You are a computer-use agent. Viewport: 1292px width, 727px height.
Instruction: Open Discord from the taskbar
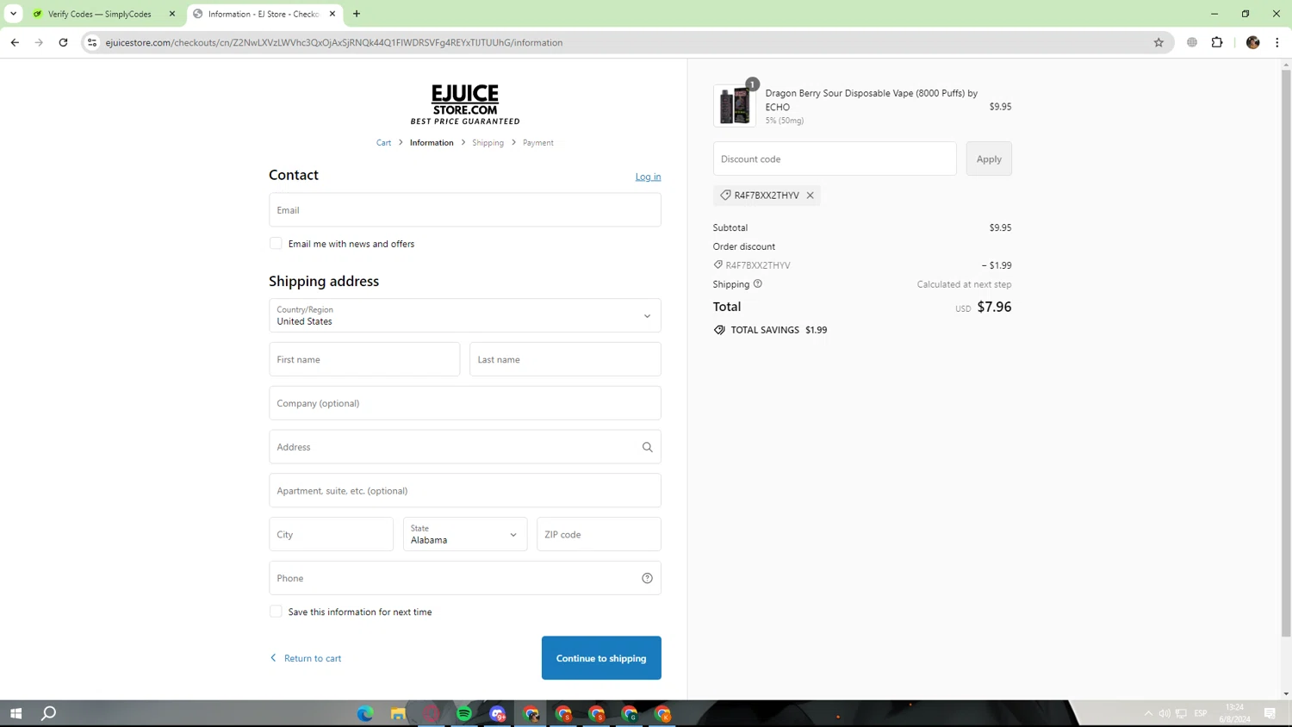click(x=498, y=713)
